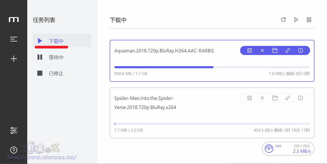
Task: Open the task list hamburger menu icon
Action: (x=14, y=39)
